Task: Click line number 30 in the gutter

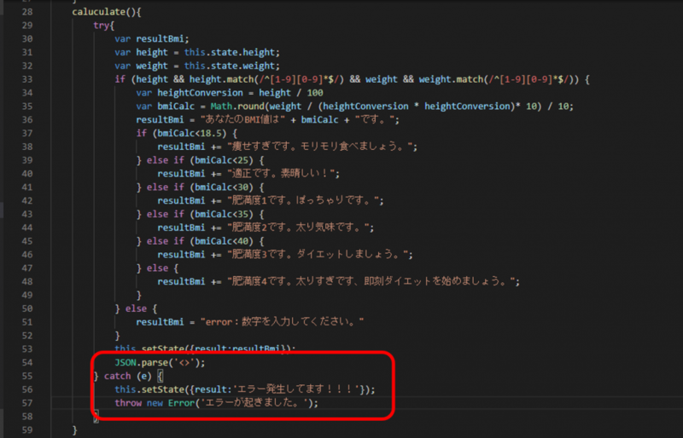Action: click(x=26, y=39)
